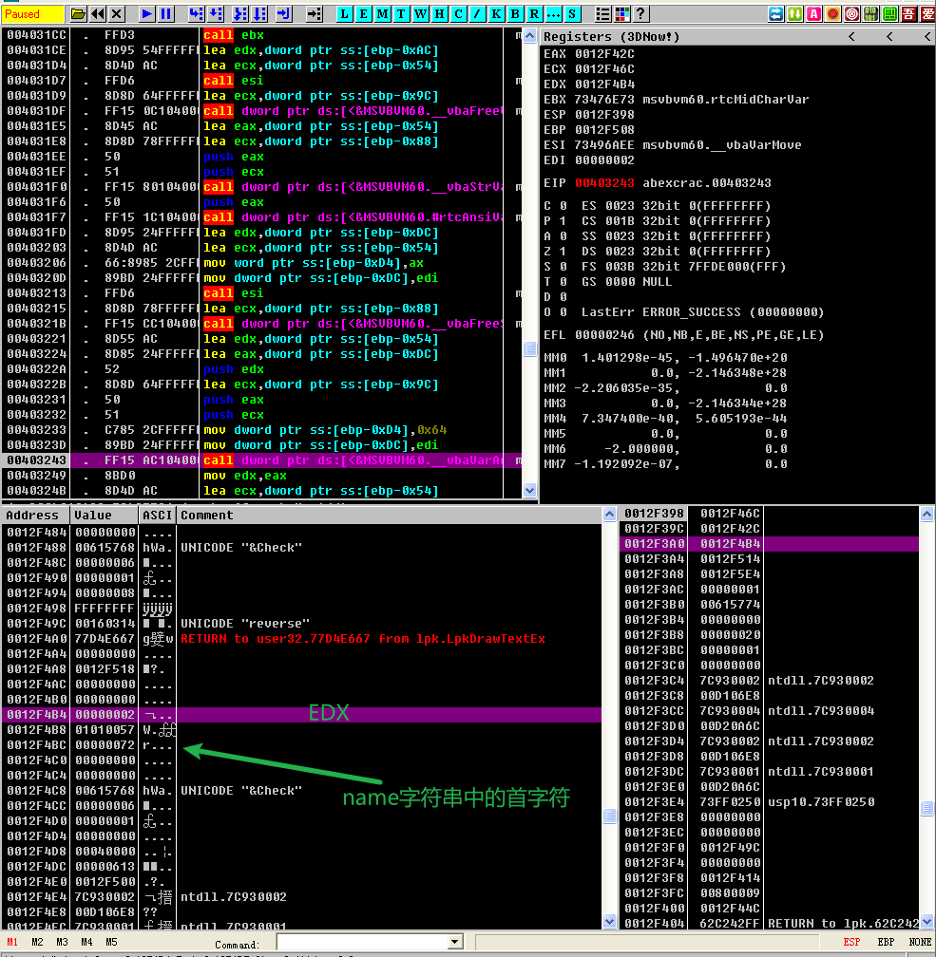Open the Handles window (H button)
936x957 pixels.
(x=439, y=13)
